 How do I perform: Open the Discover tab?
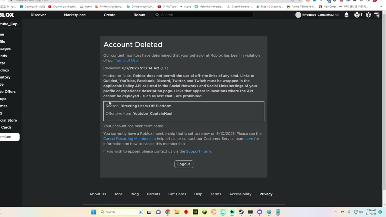click(38, 15)
